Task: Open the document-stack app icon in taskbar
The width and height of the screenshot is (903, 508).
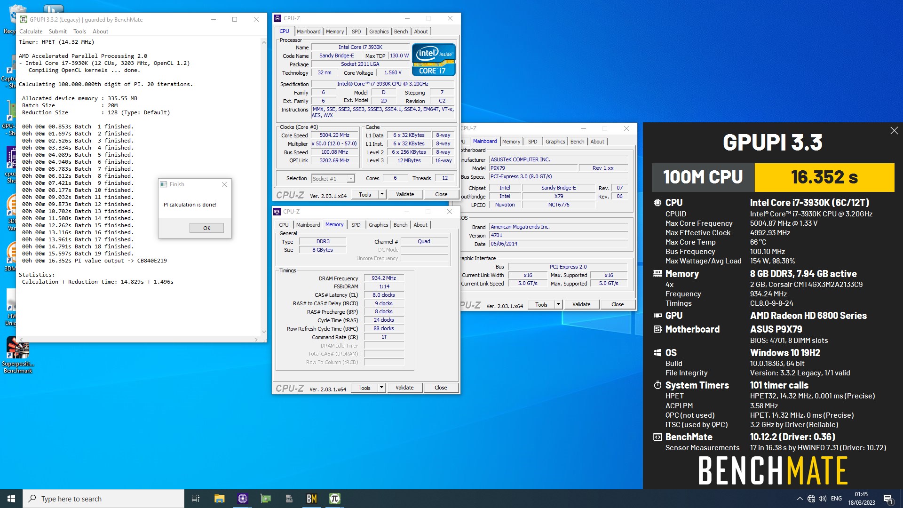Action: coord(289,499)
